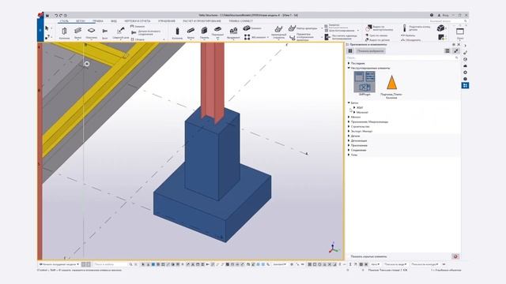The height and width of the screenshot is (284, 506).
Task: Click the Show selected button in the catalog
Action: (371, 50)
